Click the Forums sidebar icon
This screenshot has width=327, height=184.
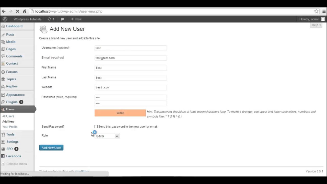(3, 72)
